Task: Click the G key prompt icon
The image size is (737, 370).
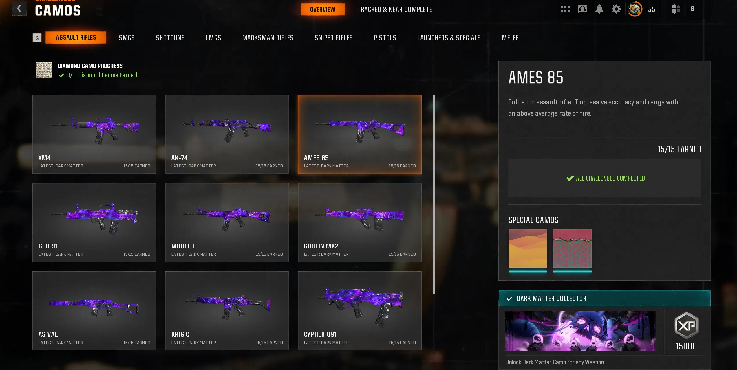Action: 37,38
